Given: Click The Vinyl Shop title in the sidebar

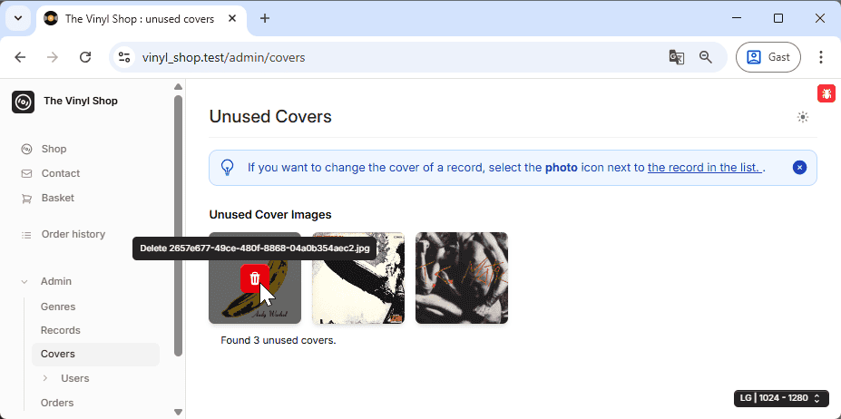Looking at the screenshot, I should (81, 101).
